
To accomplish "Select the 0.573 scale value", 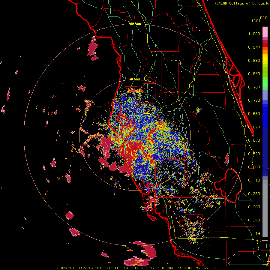I will point(254,140).
